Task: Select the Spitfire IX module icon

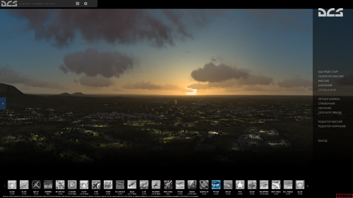Action: click(204, 185)
